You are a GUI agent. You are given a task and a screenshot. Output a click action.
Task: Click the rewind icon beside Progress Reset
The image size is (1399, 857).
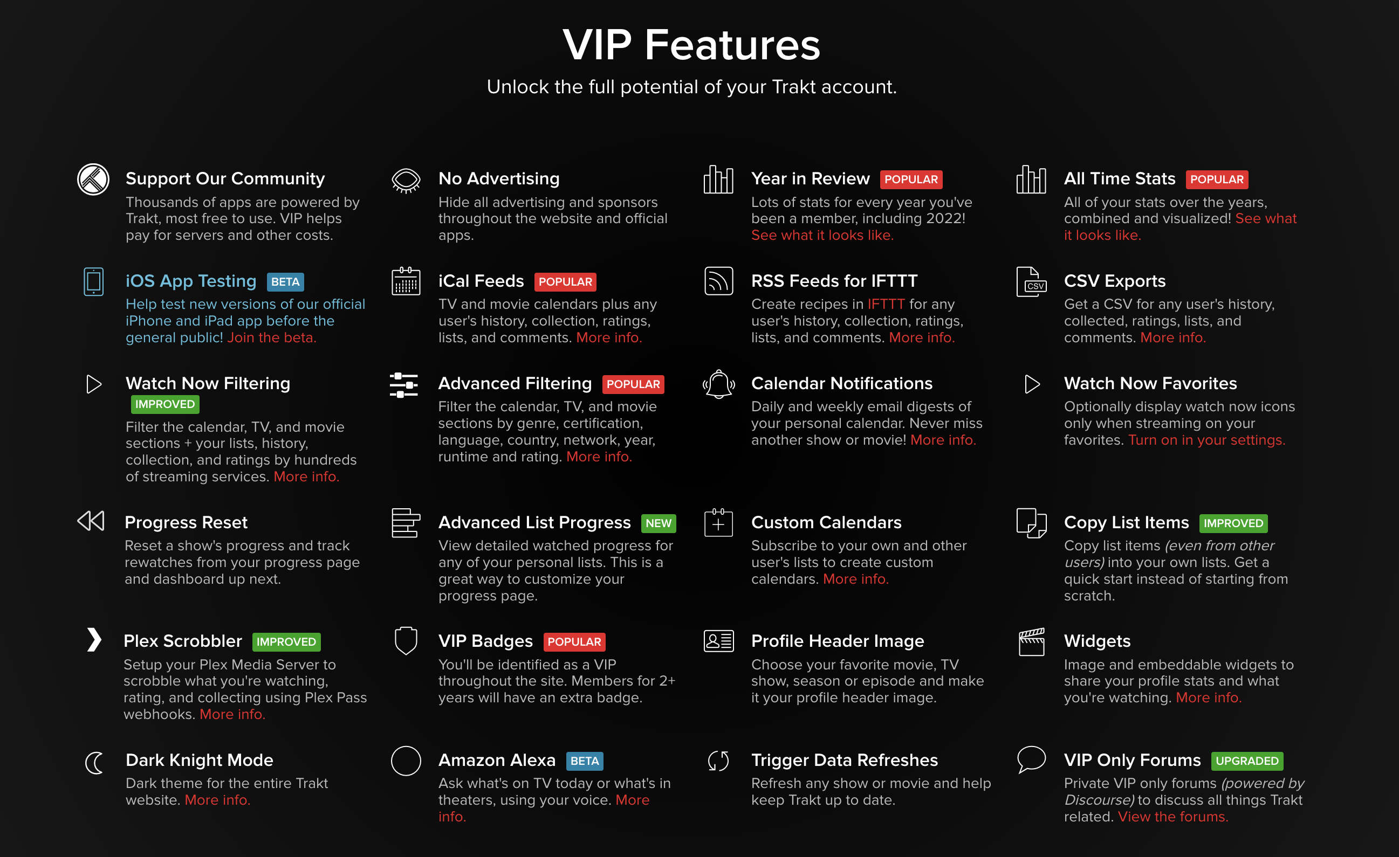[91, 521]
